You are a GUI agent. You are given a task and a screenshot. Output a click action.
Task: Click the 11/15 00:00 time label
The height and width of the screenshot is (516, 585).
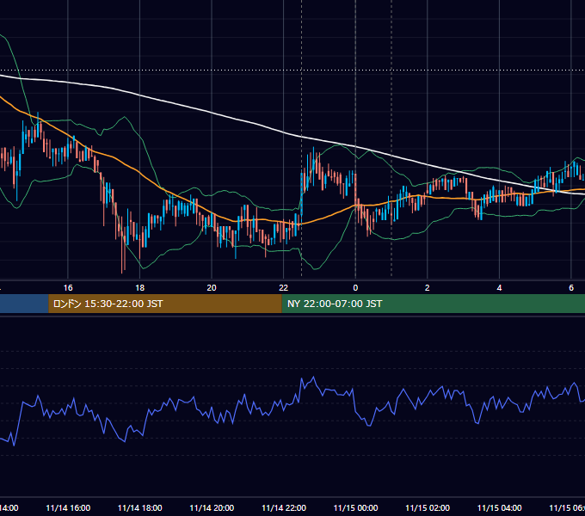tap(355, 507)
